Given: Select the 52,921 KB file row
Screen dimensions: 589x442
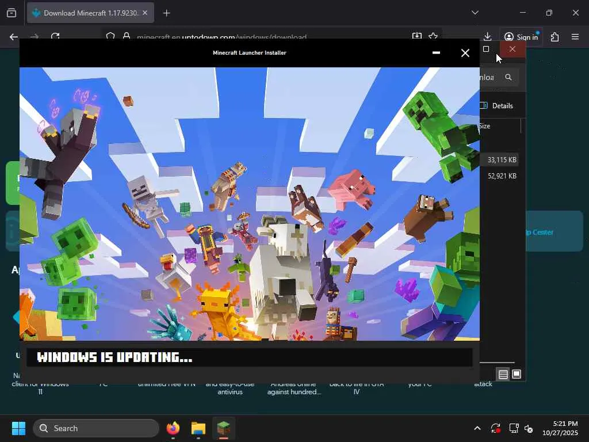Looking at the screenshot, I should [x=500, y=176].
